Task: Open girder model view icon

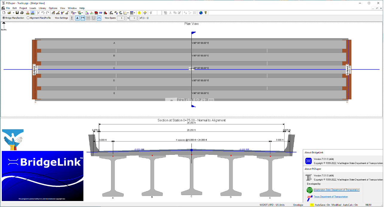Action: pos(116,13)
